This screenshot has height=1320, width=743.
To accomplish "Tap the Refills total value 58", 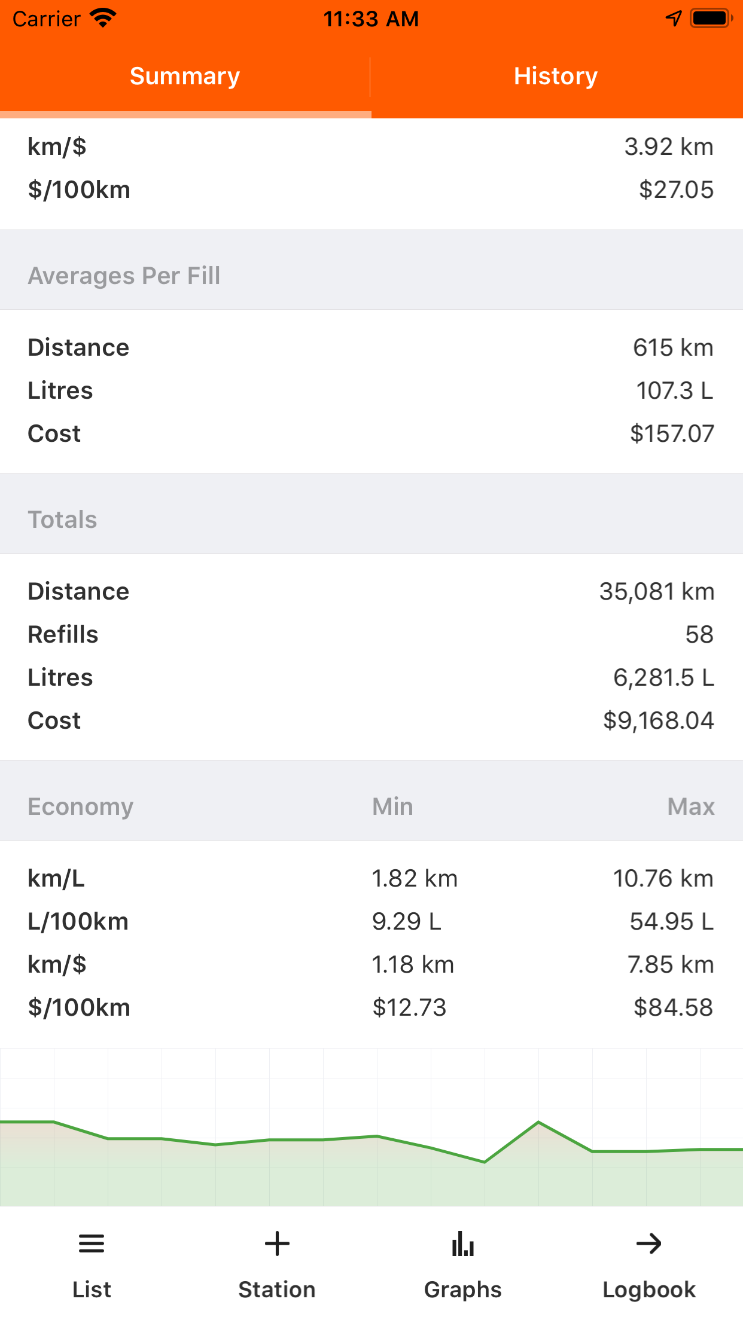I will [699, 634].
